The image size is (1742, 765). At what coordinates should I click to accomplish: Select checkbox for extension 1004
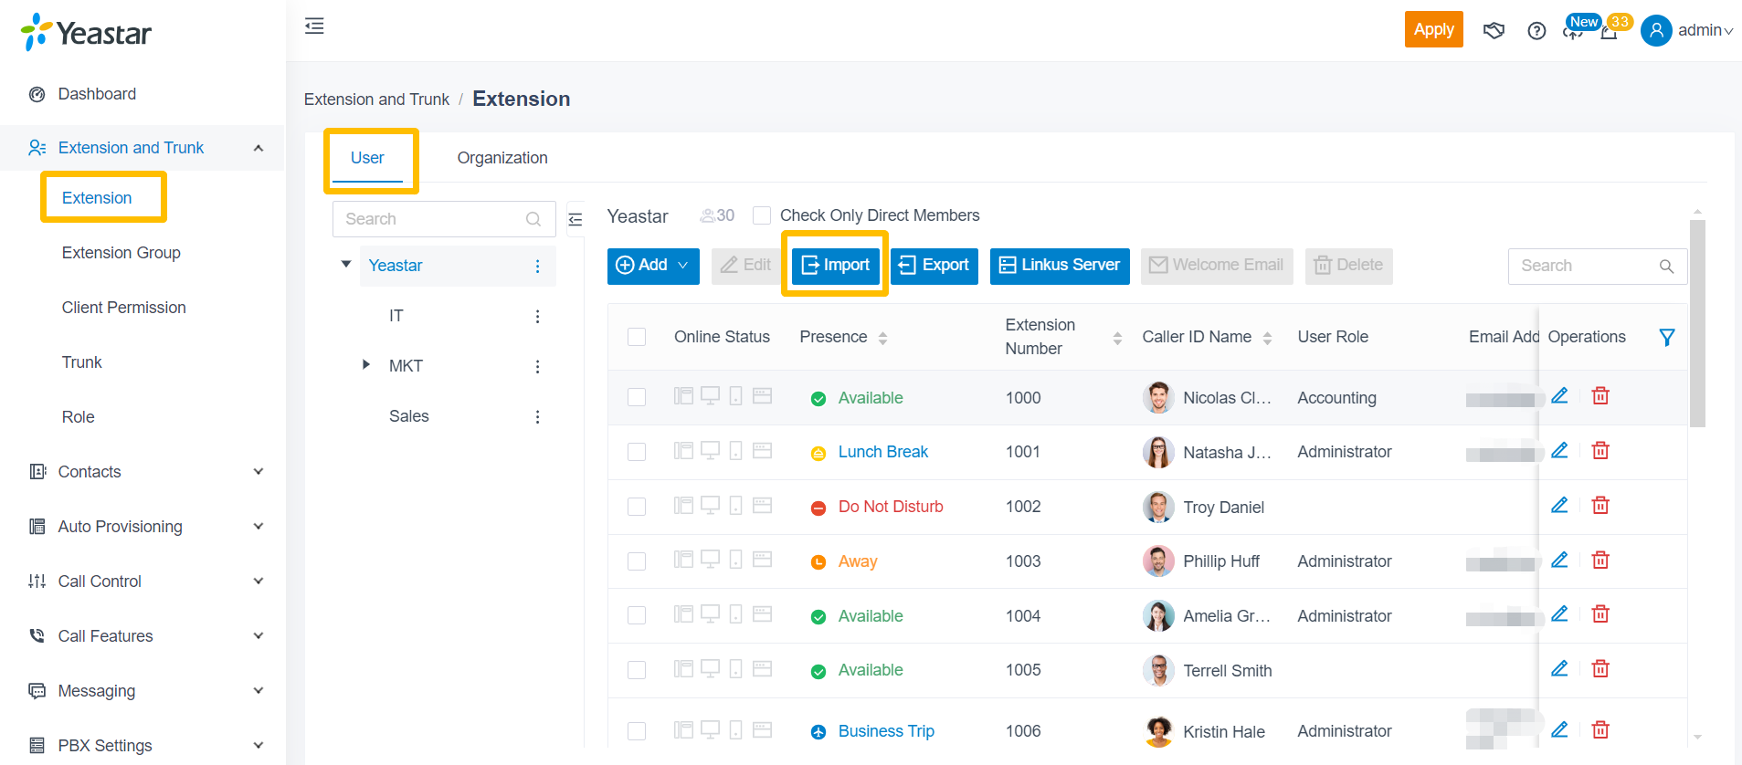click(x=637, y=615)
